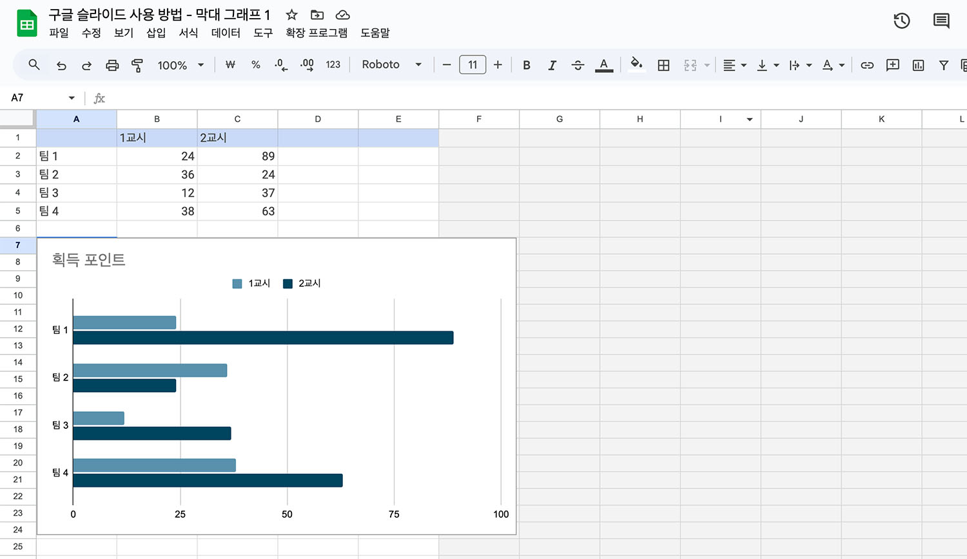Open the merge cells type dropdown arrow
Image resolution: width=967 pixels, height=559 pixels.
coord(707,65)
